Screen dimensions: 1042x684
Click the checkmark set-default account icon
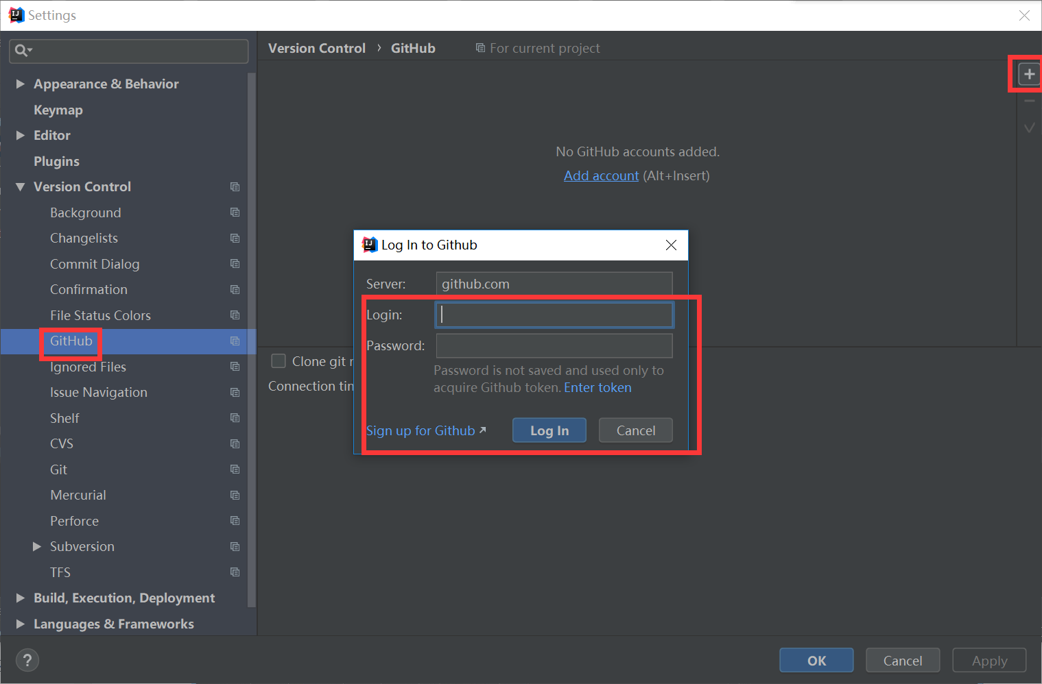point(1029,127)
